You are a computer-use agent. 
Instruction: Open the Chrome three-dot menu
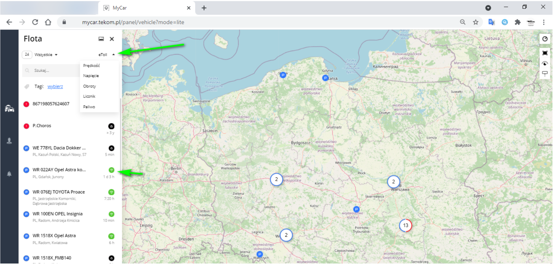544,22
